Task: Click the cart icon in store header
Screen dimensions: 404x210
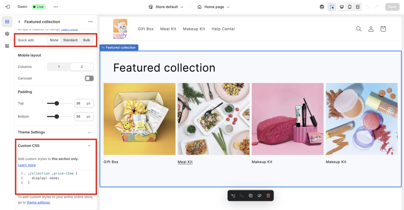Action: pos(383,29)
